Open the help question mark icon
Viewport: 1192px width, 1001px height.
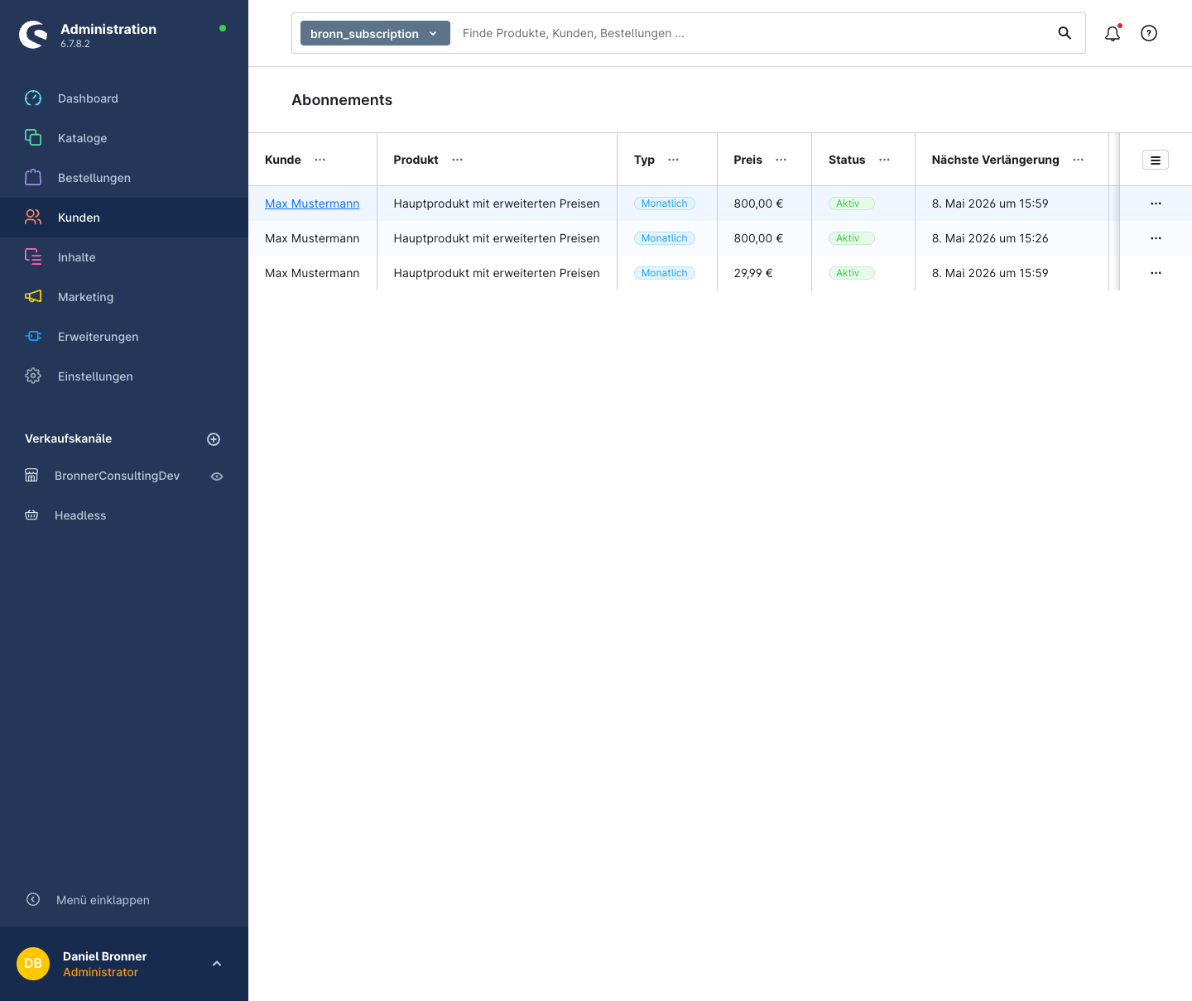pyautogui.click(x=1149, y=33)
